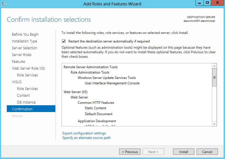Screen dimensions: 225x159
Task: Select the WSUS step
Action: click(17, 82)
